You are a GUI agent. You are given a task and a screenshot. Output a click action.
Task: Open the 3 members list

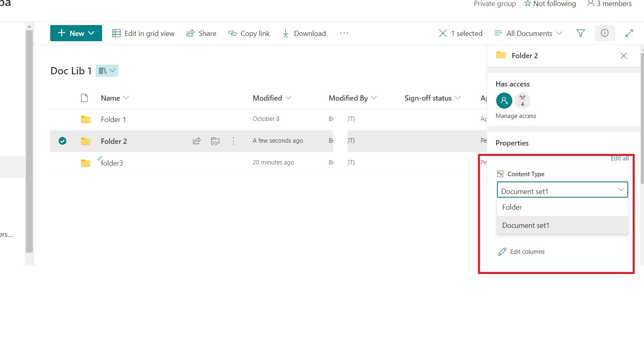[x=609, y=4]
